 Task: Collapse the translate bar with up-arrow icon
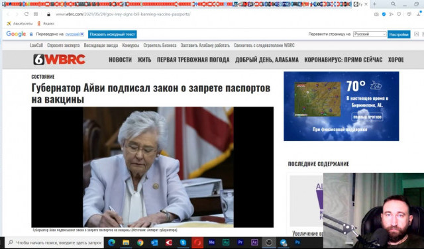pos(417,34)
